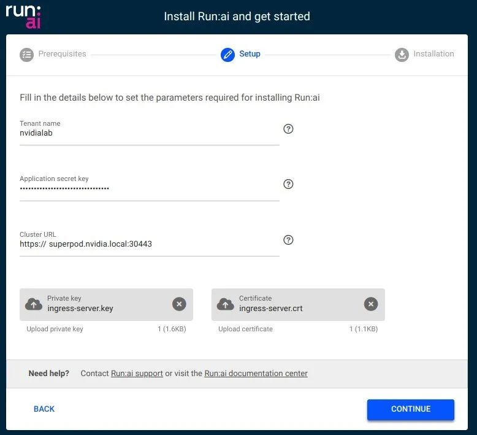Show help for Cluster URL field
Viewport: 477px width, 435px height.
(x=288, y=240)
